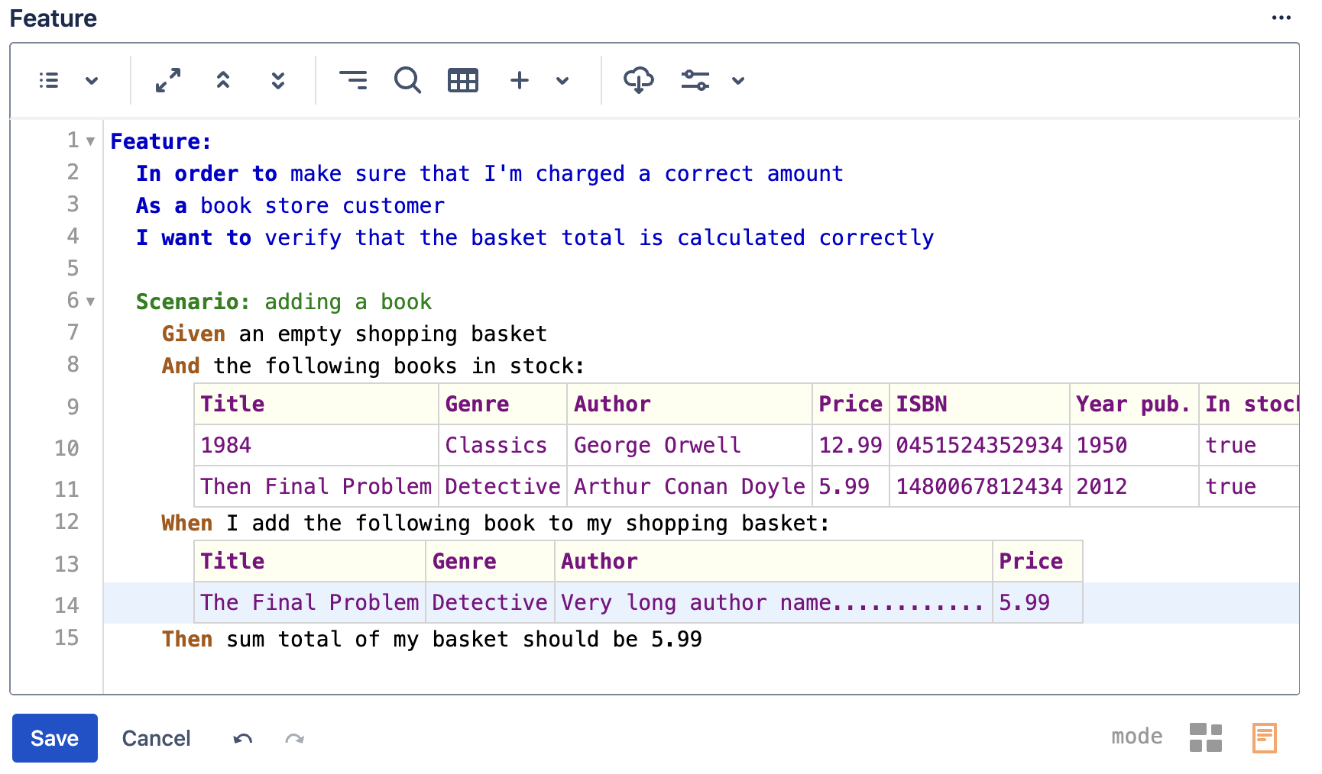Click the 'ISBN' header cell
1322x774 pixels.
point(980,404)
